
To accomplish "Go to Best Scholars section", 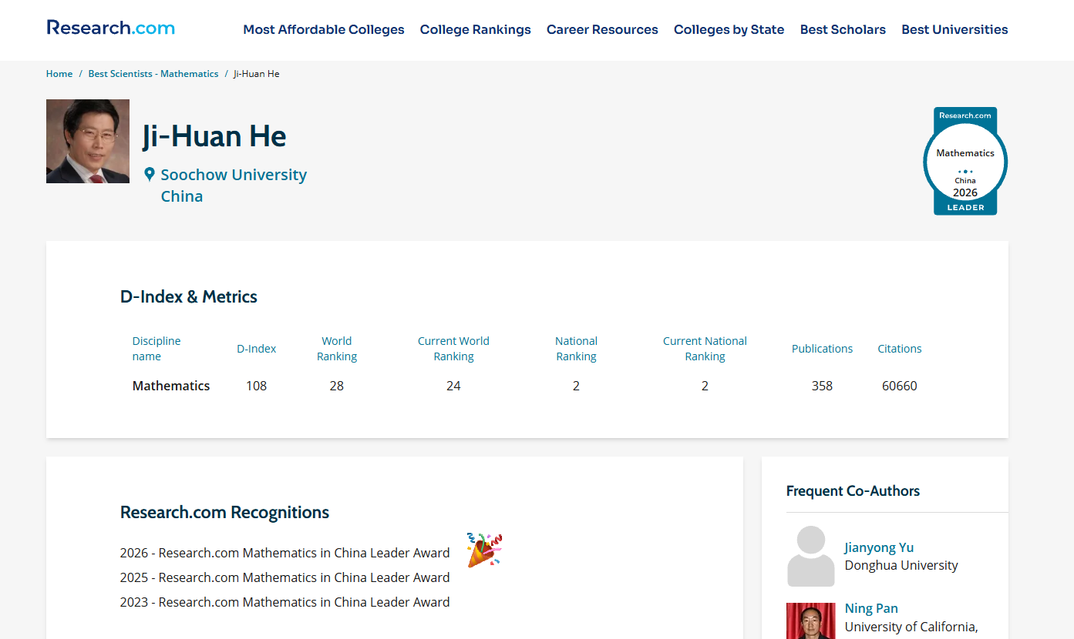I will (x=843, y=29).
